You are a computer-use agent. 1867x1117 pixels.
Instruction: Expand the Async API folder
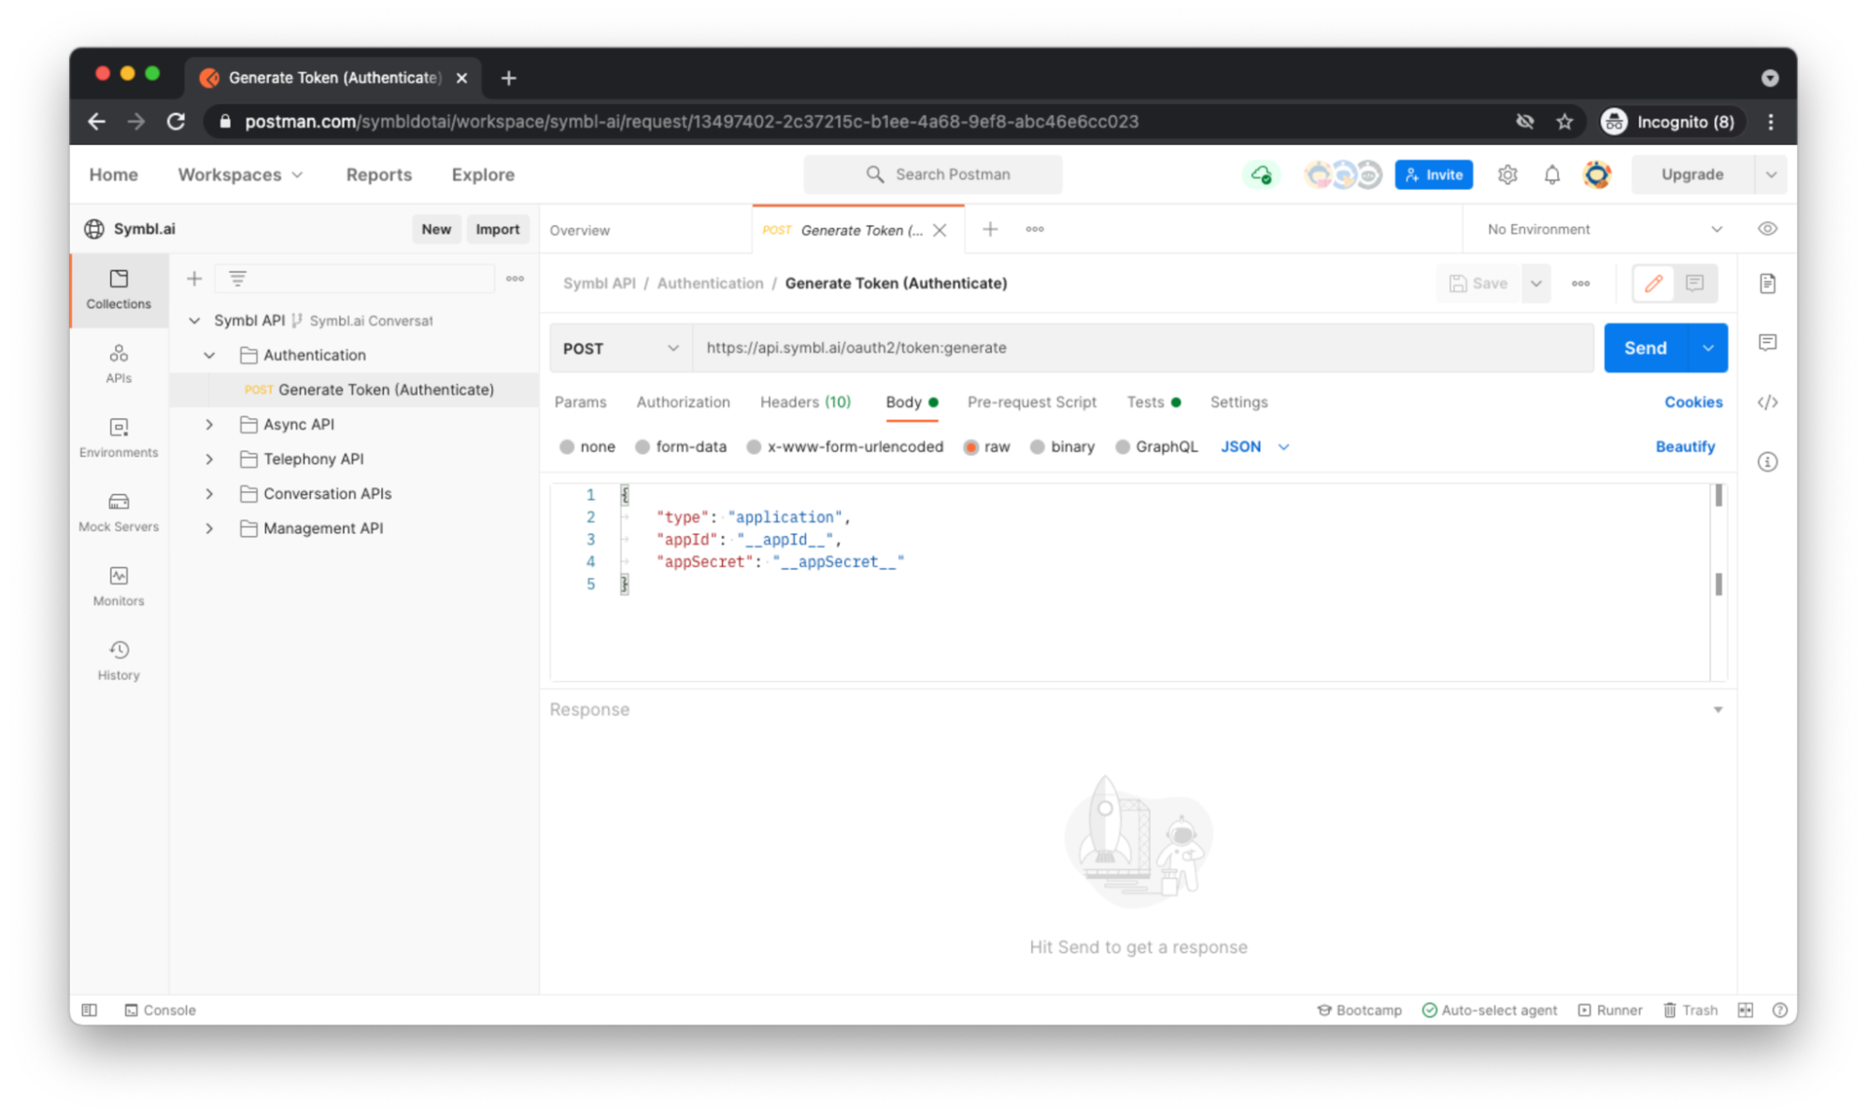point(209,424)
